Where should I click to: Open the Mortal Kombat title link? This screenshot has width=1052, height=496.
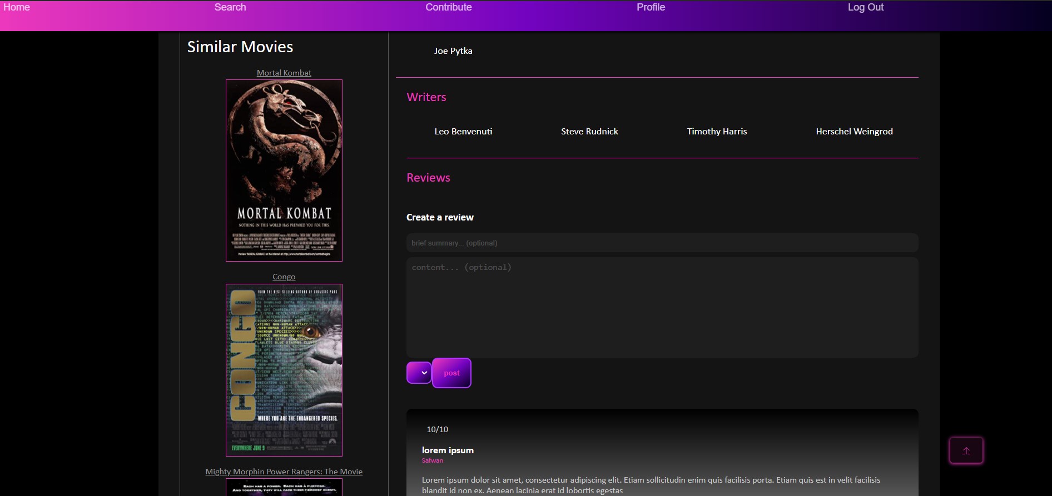(284, 73)
